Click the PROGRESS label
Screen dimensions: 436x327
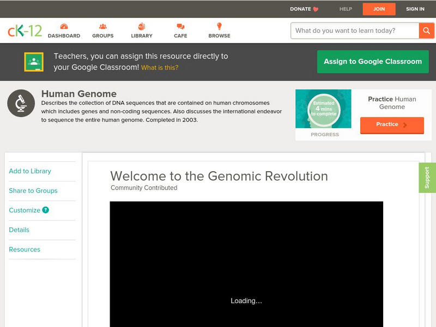[325, 135]
